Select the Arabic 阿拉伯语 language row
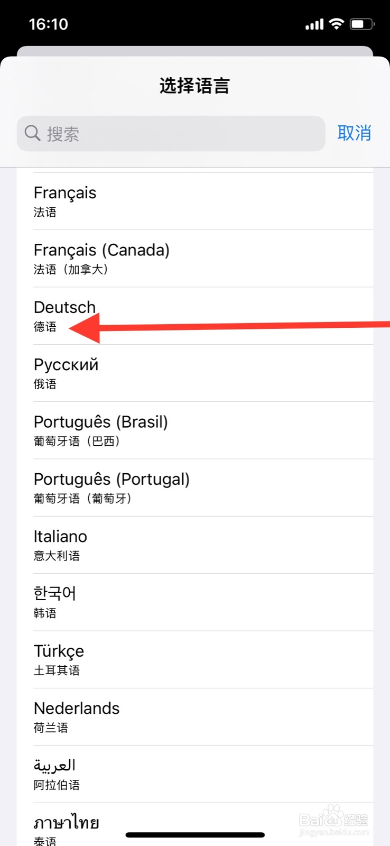The height and width of the screenshot is (846, 390). click(203, 774)
